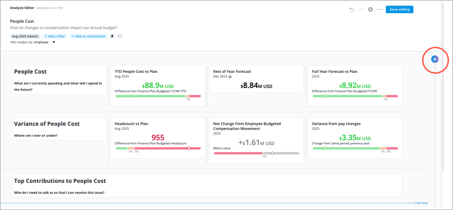
Task: Click the redo arrow icon
Action: click(x=361, y=9)
